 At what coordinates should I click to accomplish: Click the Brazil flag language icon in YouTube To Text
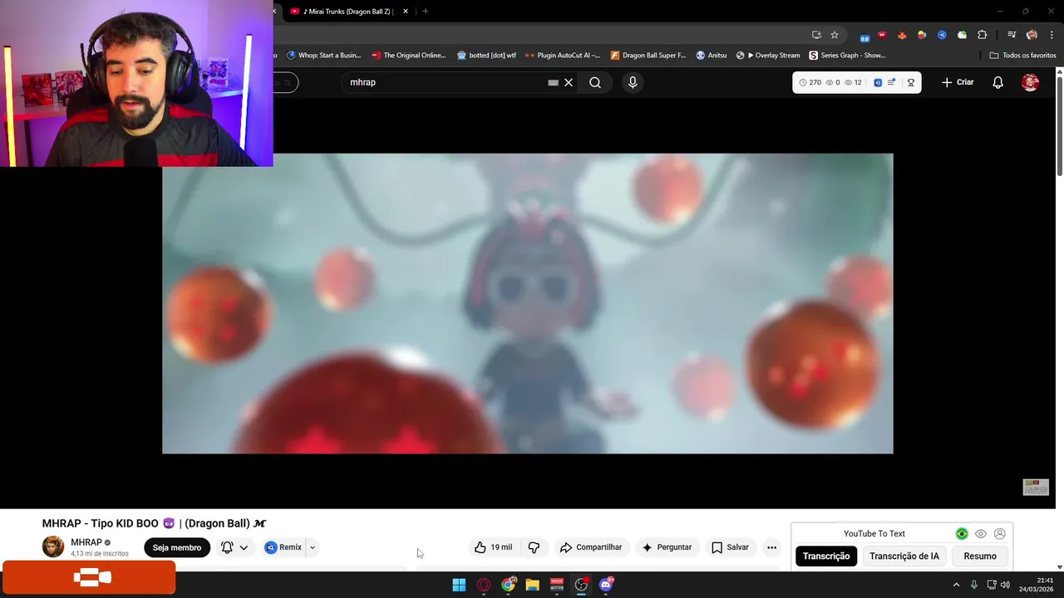coord(962,534)
